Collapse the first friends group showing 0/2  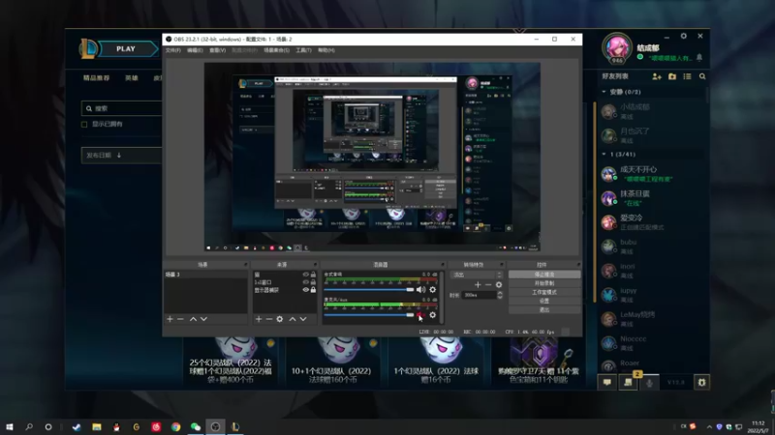tap(604, 92)
